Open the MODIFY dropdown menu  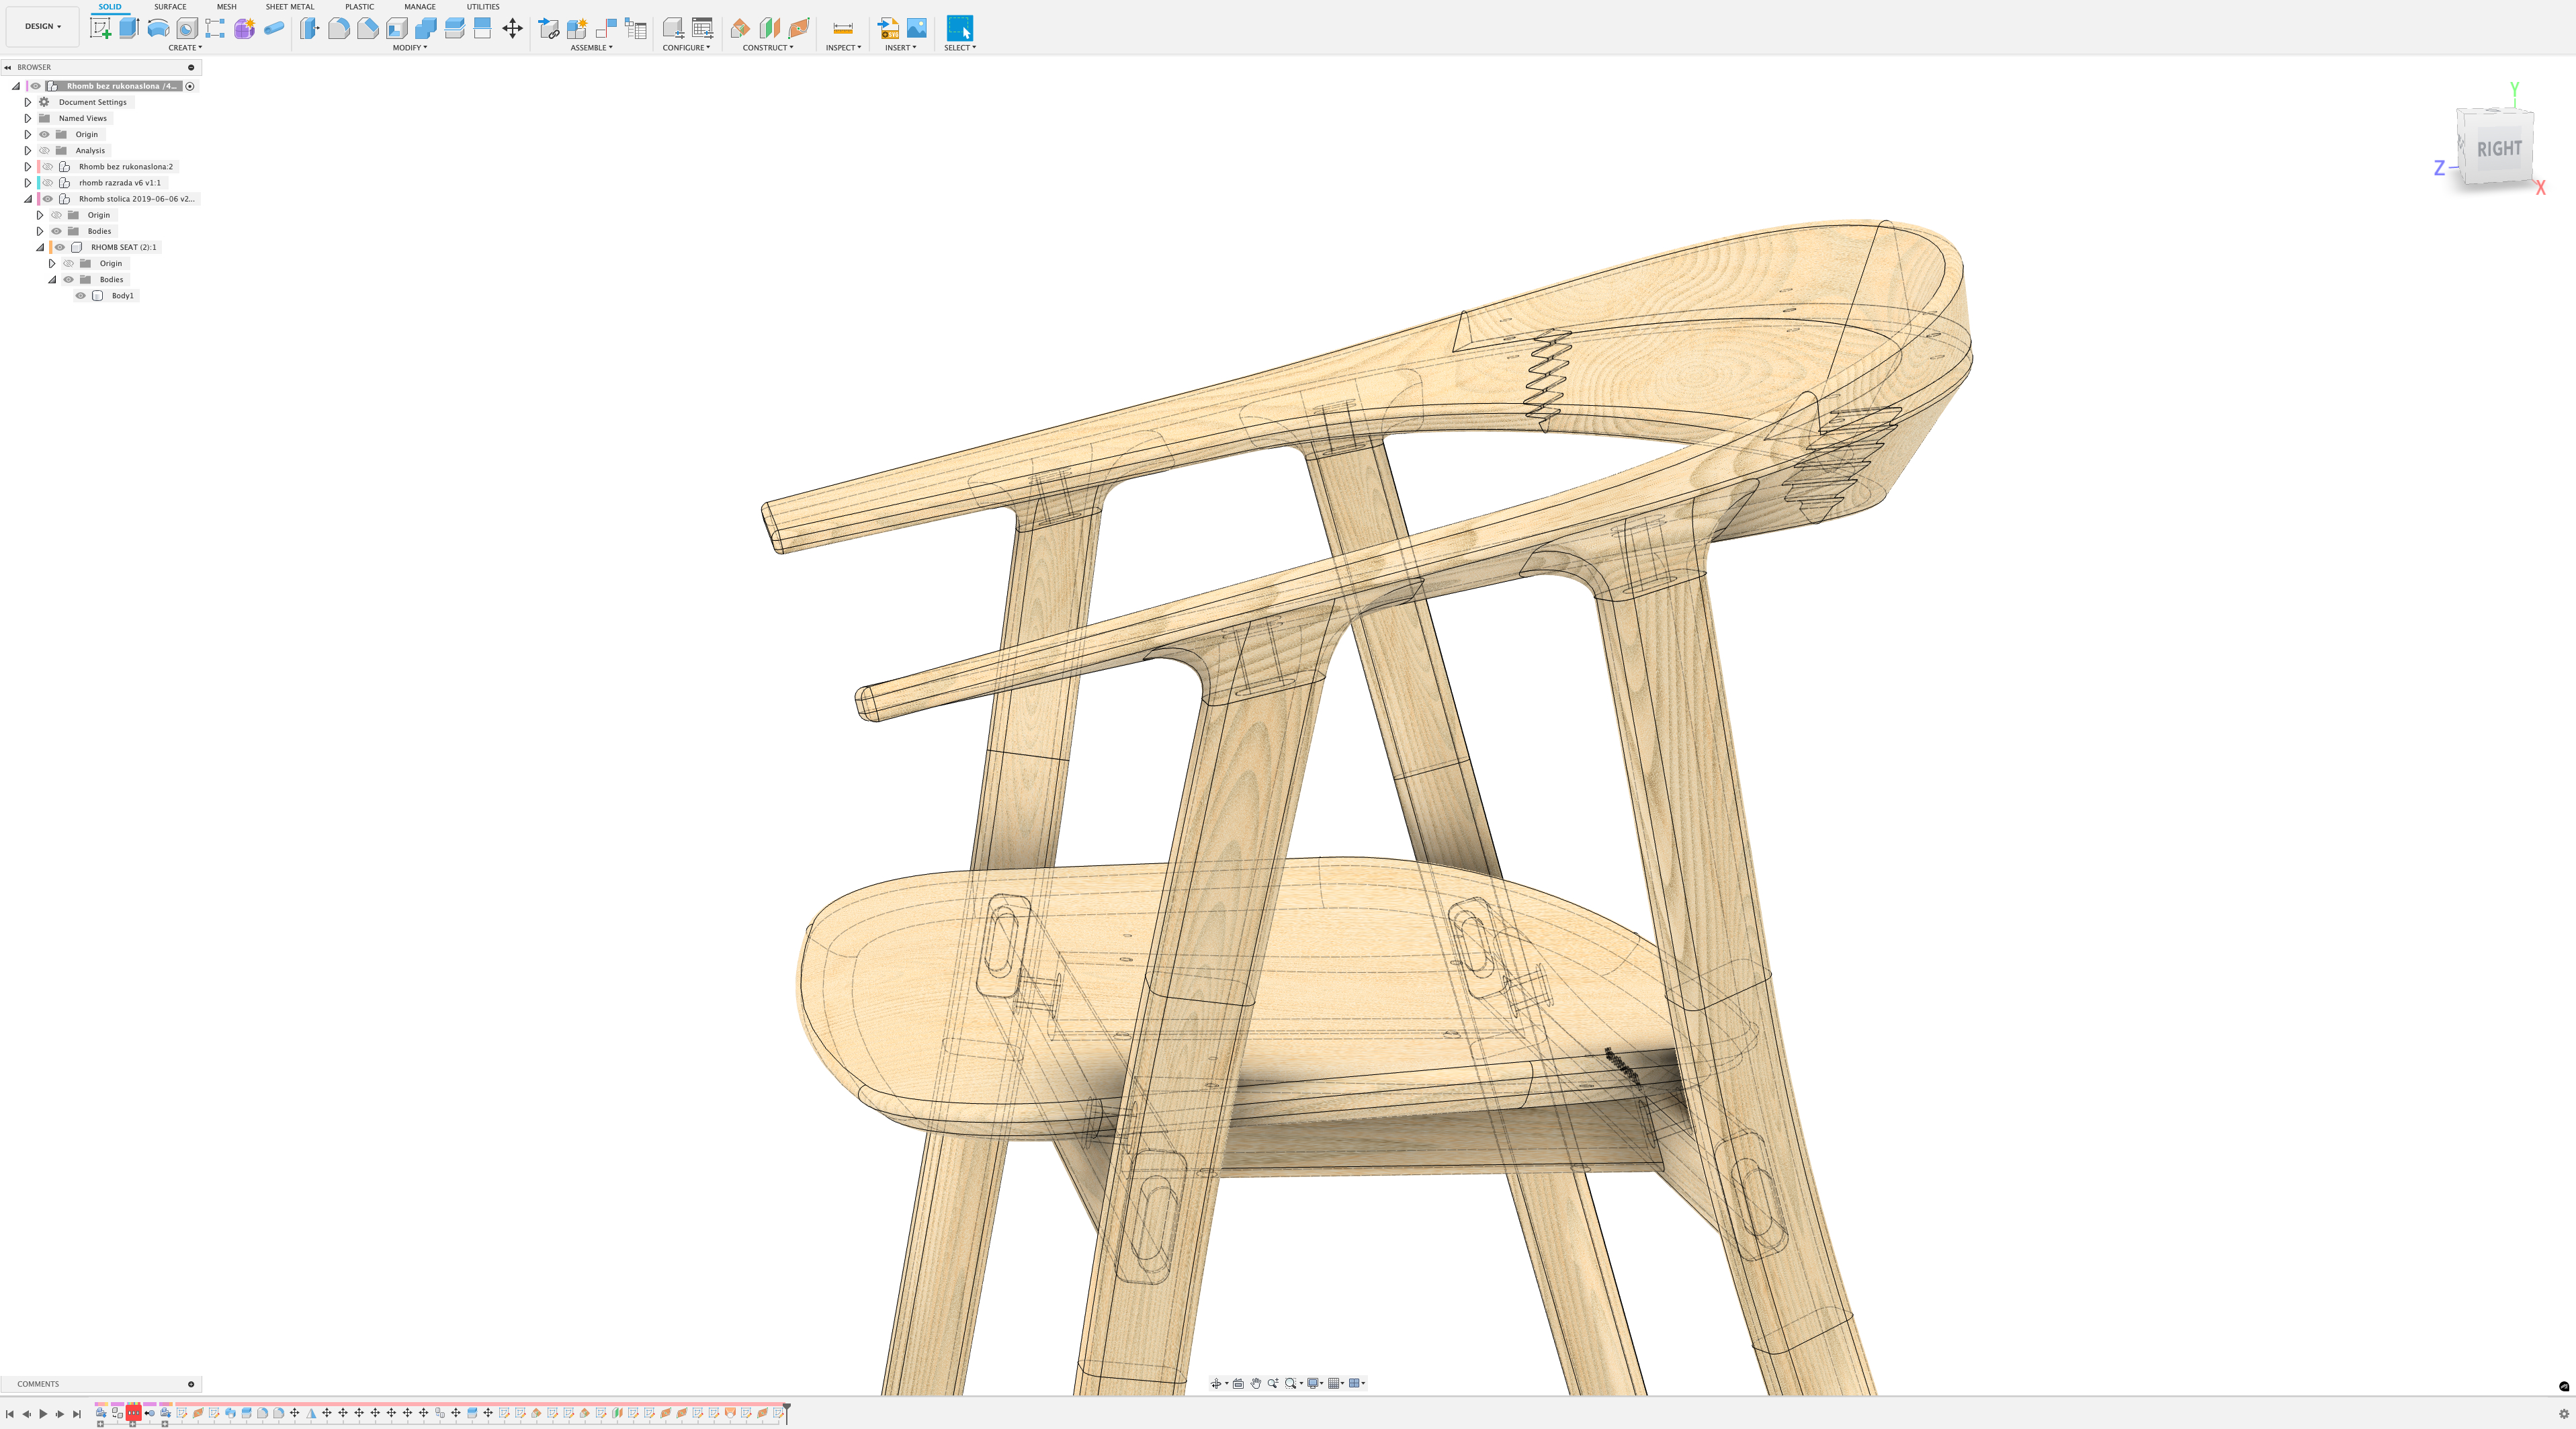point(409,47)
